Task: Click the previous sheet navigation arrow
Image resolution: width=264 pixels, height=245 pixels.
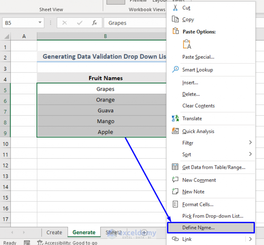Action: 12,232
